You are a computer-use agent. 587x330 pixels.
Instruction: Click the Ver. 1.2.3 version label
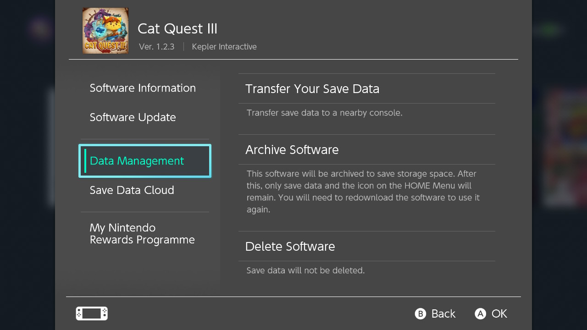tap(157, 47)
